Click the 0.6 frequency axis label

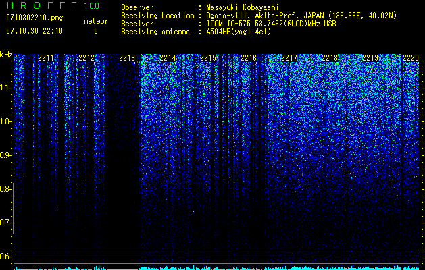coord(5,256)
